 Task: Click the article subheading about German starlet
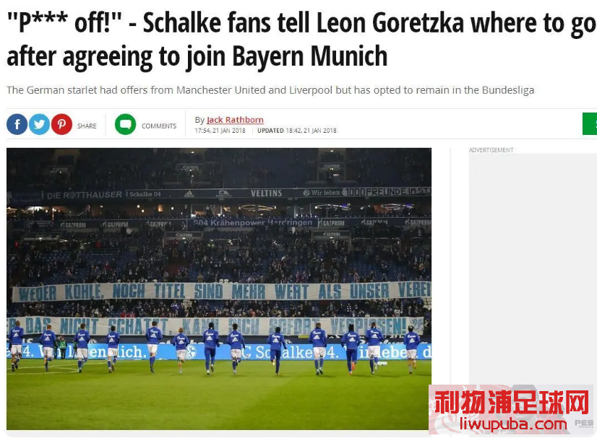[x=270, y=90]
